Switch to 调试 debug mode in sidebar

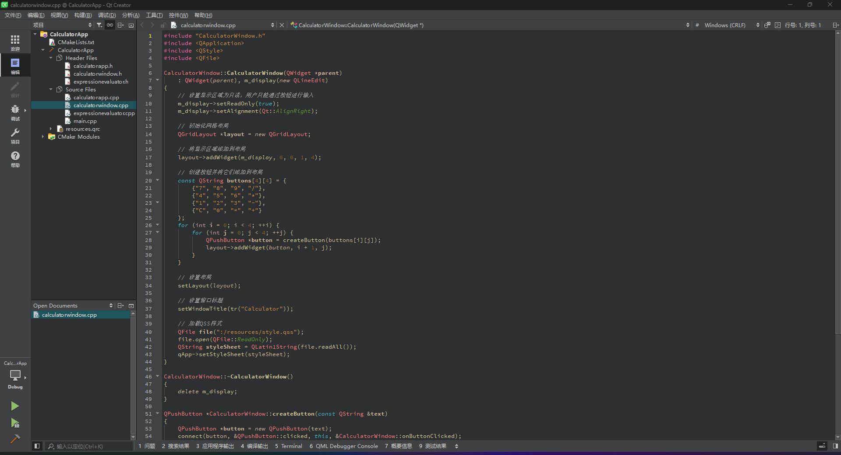(15, 112)
